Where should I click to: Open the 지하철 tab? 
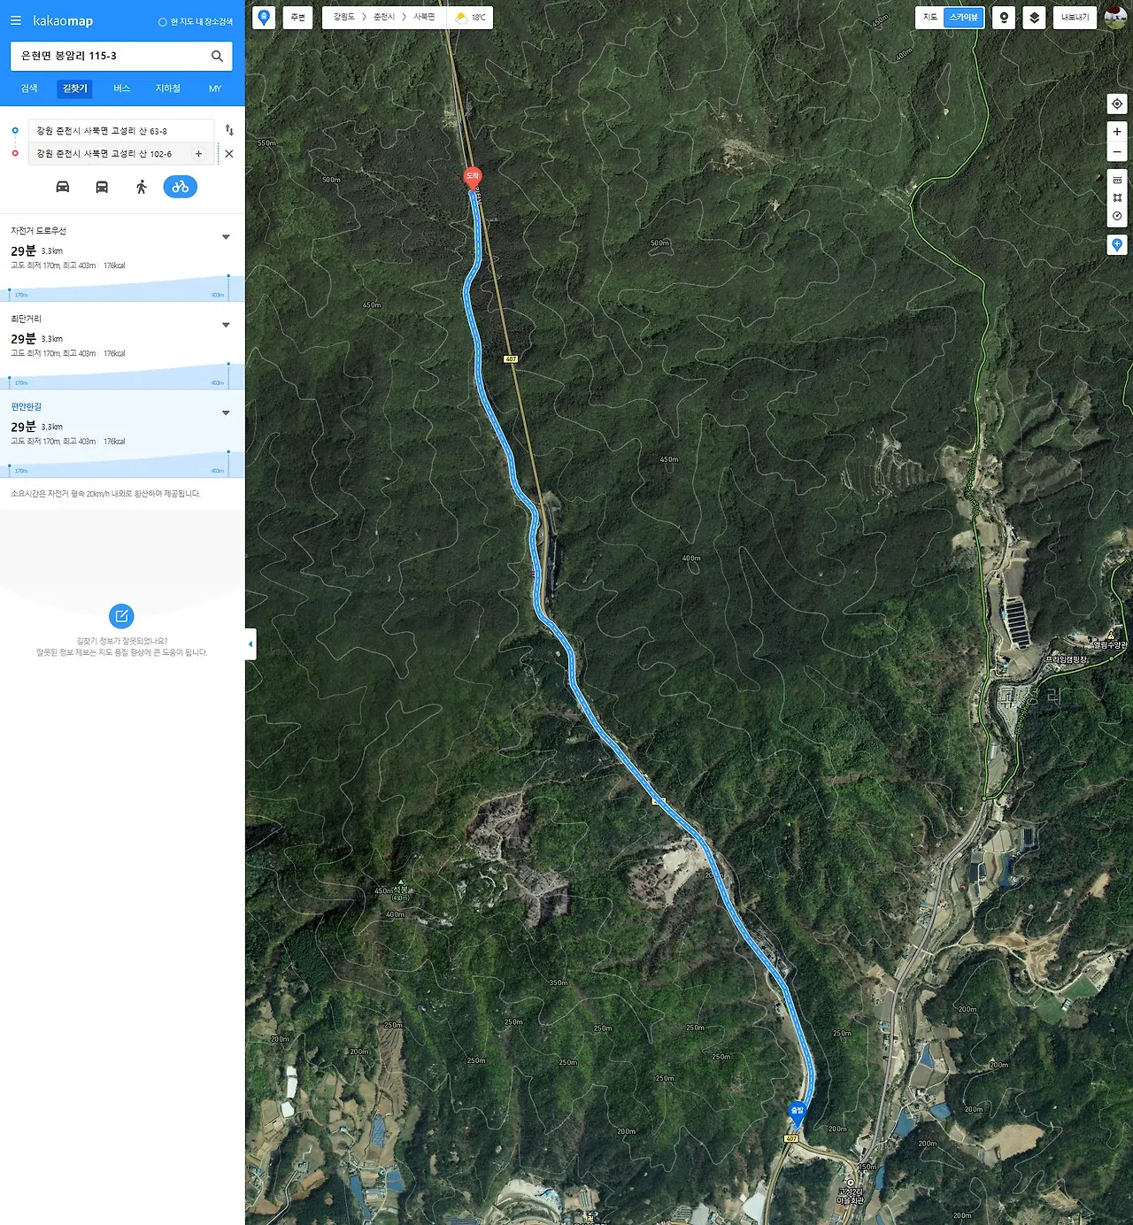pyautogui.click(x=168, y=89)
